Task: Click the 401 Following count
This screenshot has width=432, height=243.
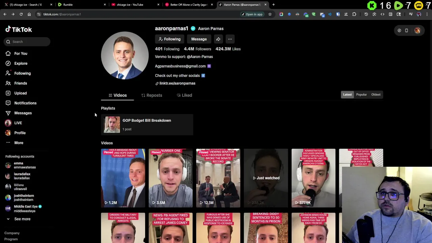Action: (167, 49)
